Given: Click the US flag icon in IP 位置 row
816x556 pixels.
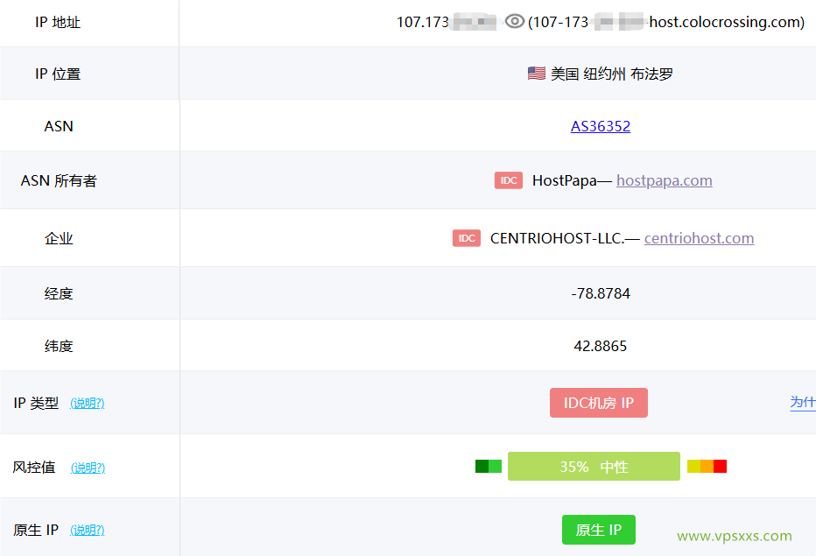Looking at the screenshot, I should (x=536, y=74).
